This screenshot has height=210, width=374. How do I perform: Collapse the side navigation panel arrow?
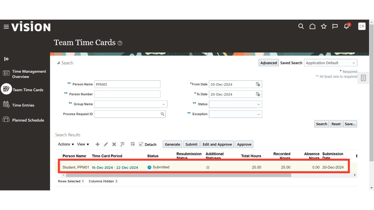click(x=6, y=59)
